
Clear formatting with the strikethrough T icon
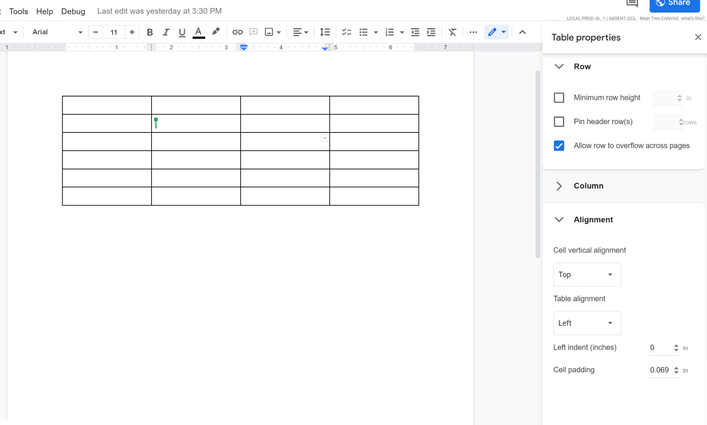pyautogui.click(x=452, y=32)
